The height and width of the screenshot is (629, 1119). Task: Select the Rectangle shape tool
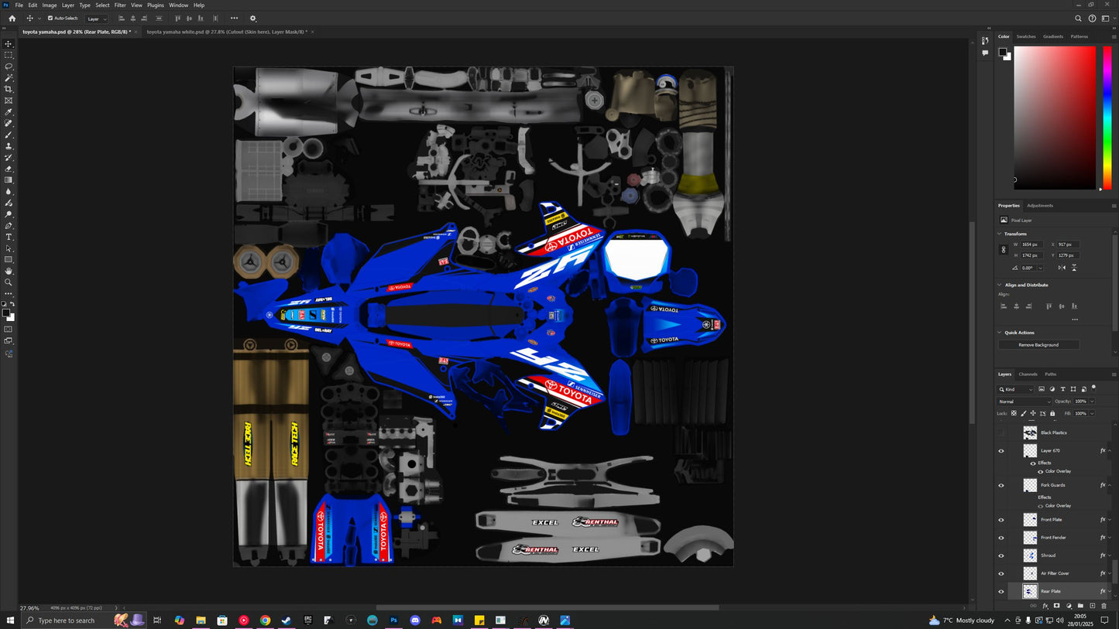(9, 260)
